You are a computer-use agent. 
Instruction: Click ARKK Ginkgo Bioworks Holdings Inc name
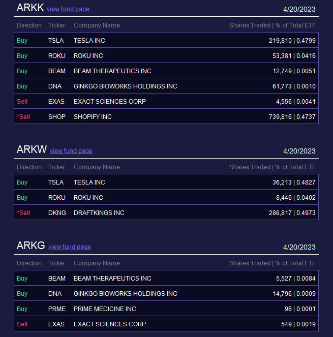pos(126,86)
